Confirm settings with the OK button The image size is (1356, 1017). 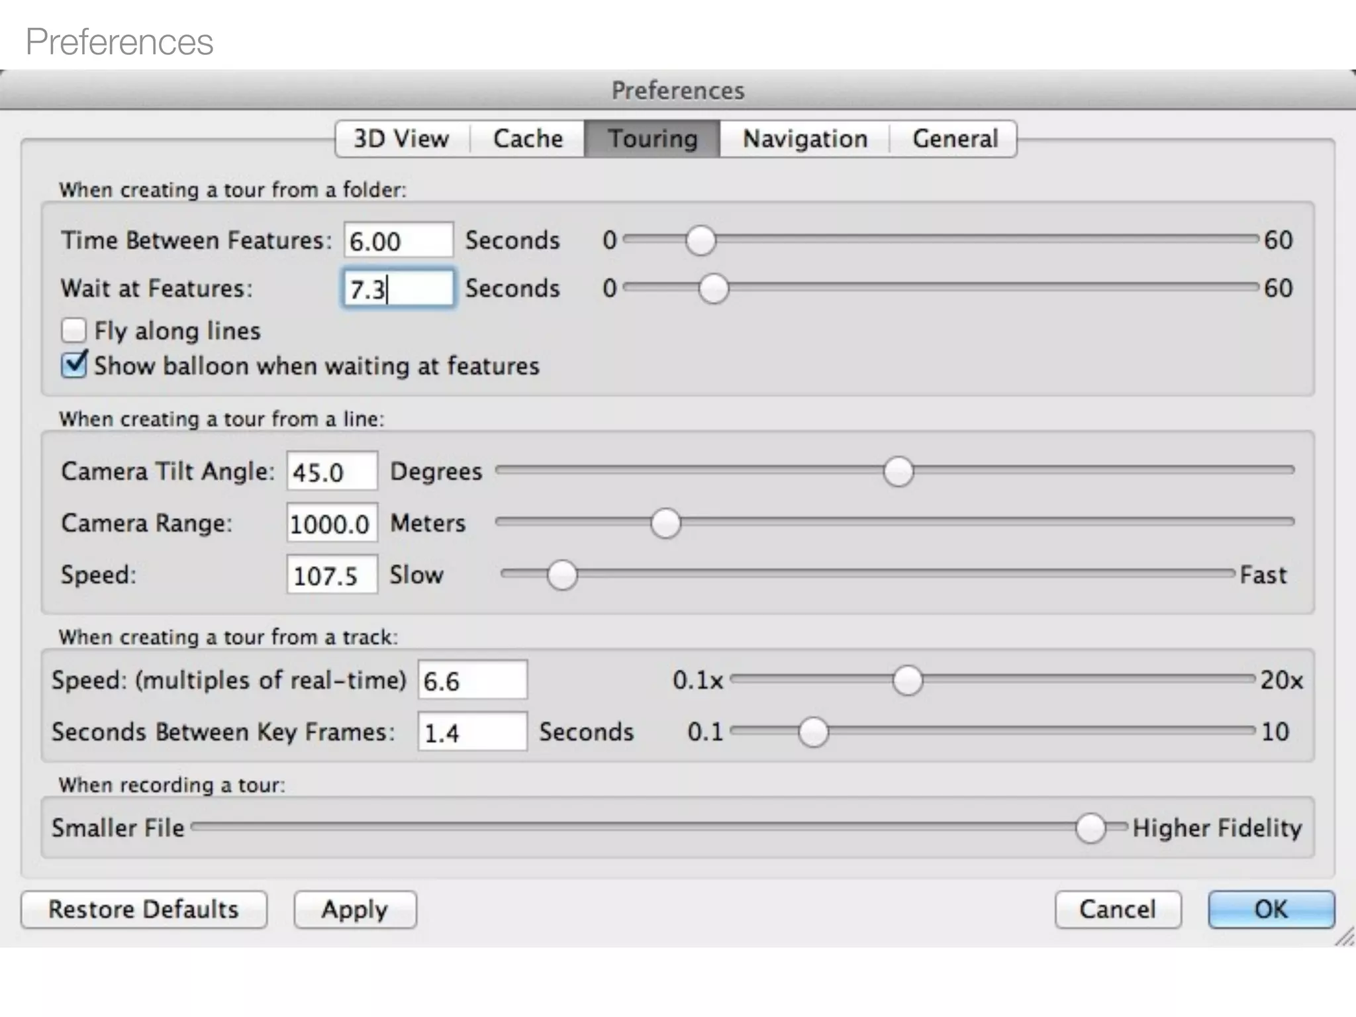pos(1271,910)
